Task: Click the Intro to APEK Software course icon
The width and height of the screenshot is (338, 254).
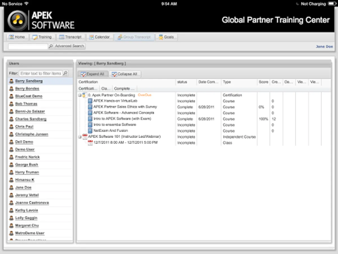Action: [x=90, y=119]
